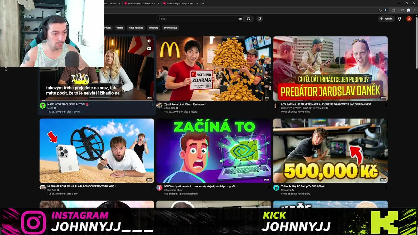Open options for the NVIDIA video

[269, 187]
